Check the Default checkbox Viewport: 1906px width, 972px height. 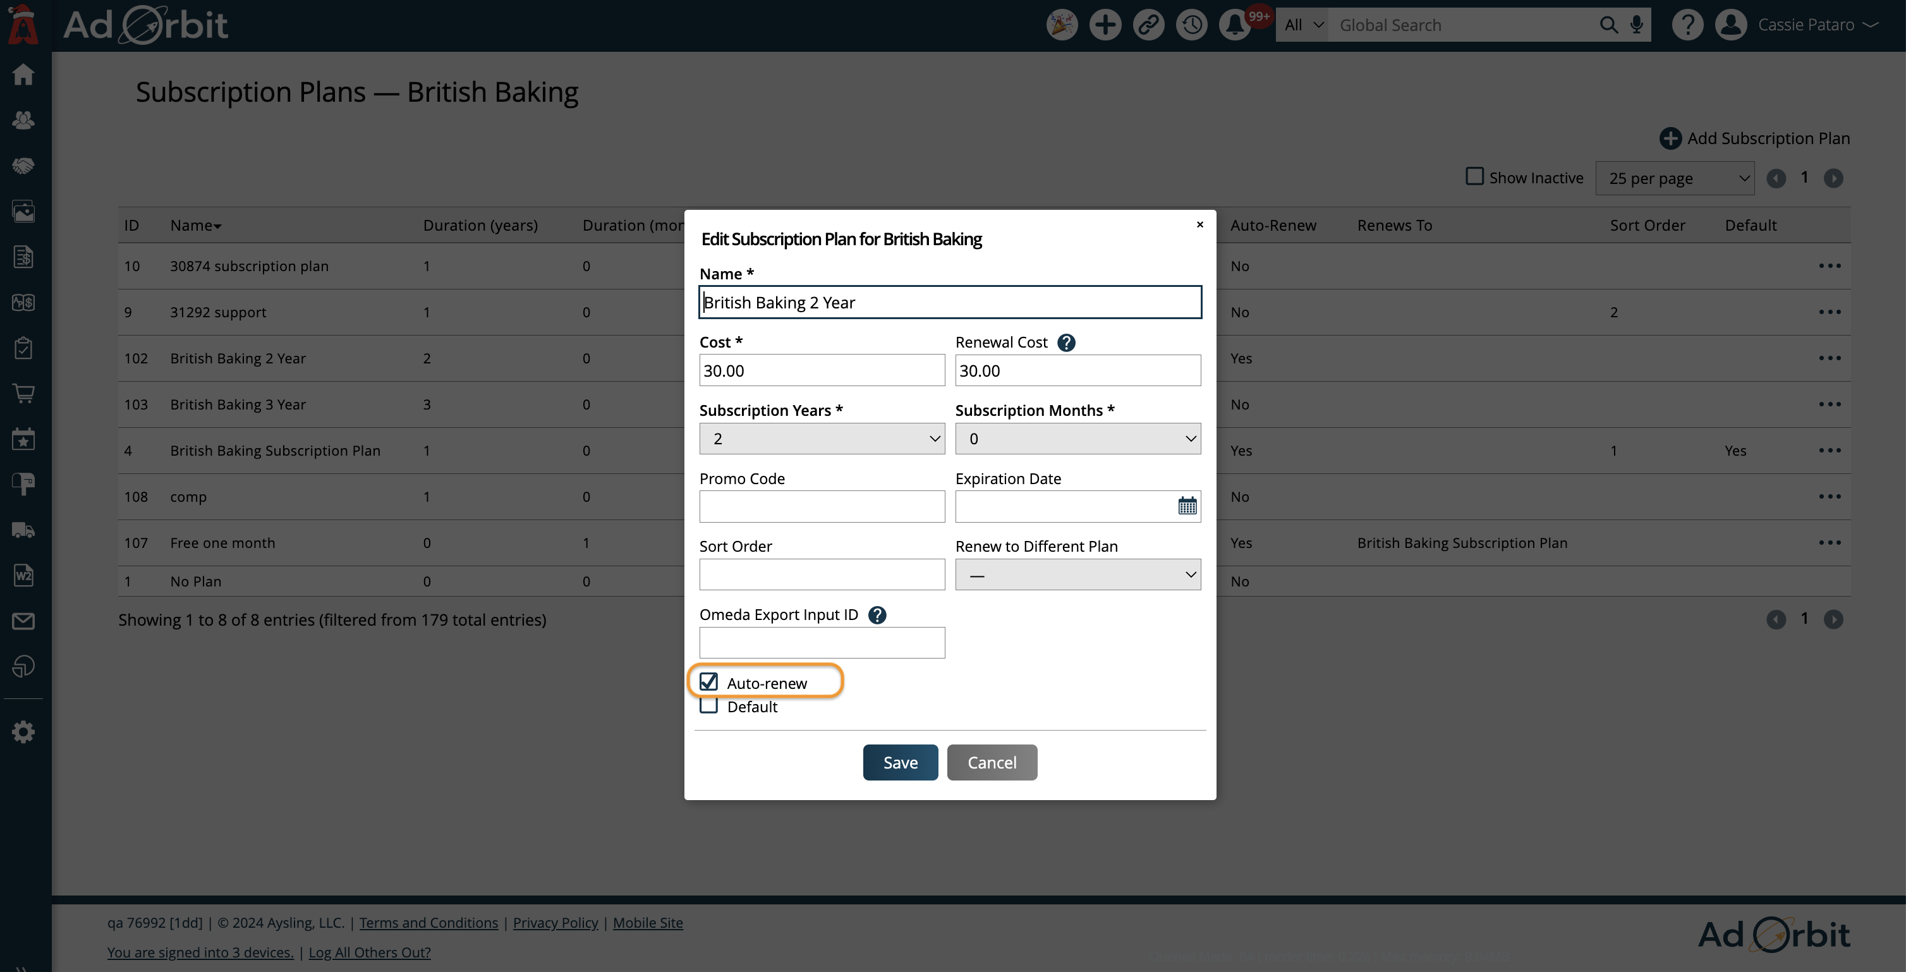(x=708, y=706)
